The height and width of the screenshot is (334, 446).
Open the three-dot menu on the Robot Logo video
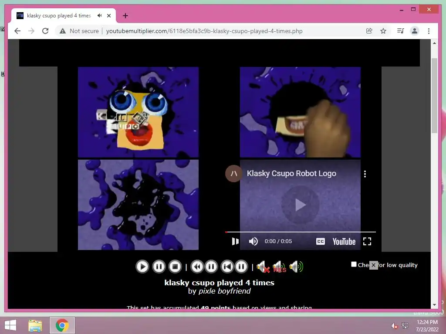pyautogui.click(x=365, y=174)
